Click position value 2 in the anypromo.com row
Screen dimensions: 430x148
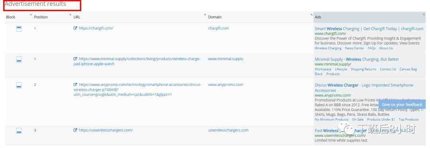[x=35, y=85]
